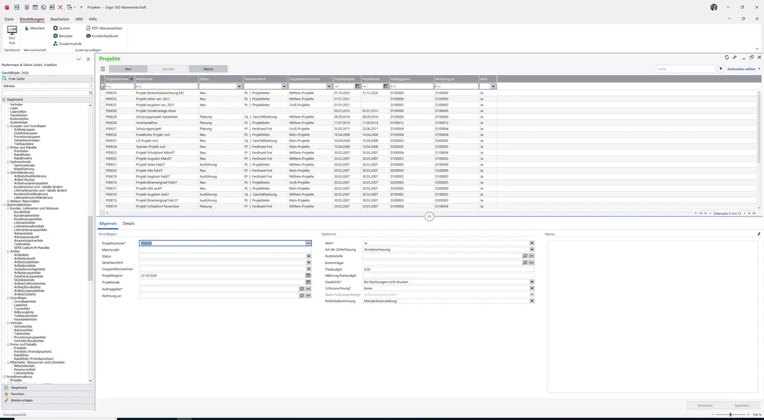Click the Speichern button
Screen dimensions: 764x420
(x=742, y=405)
